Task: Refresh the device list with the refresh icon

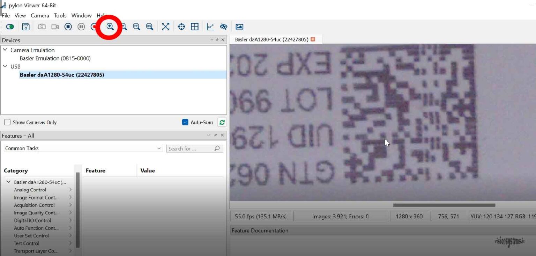Action: click(x=222, y=122)
